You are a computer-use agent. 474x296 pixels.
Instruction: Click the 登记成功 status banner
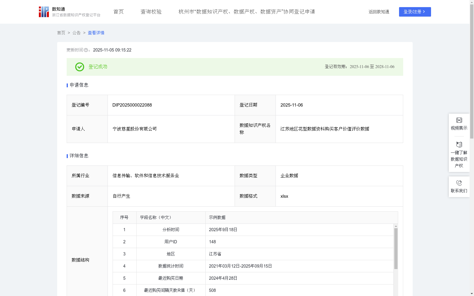(97, 67)
